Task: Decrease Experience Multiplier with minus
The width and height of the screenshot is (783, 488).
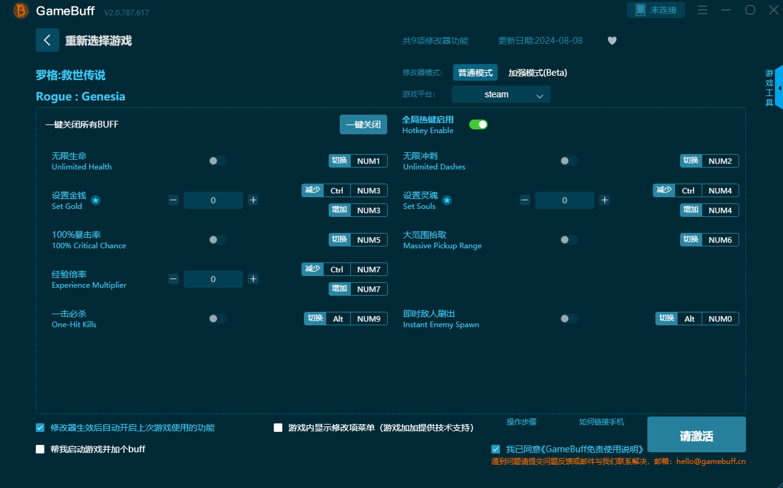Action: coord(173,279)
